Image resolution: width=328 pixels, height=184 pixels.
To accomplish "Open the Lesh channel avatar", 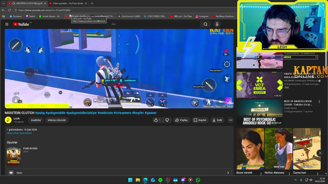I will 8,120.
